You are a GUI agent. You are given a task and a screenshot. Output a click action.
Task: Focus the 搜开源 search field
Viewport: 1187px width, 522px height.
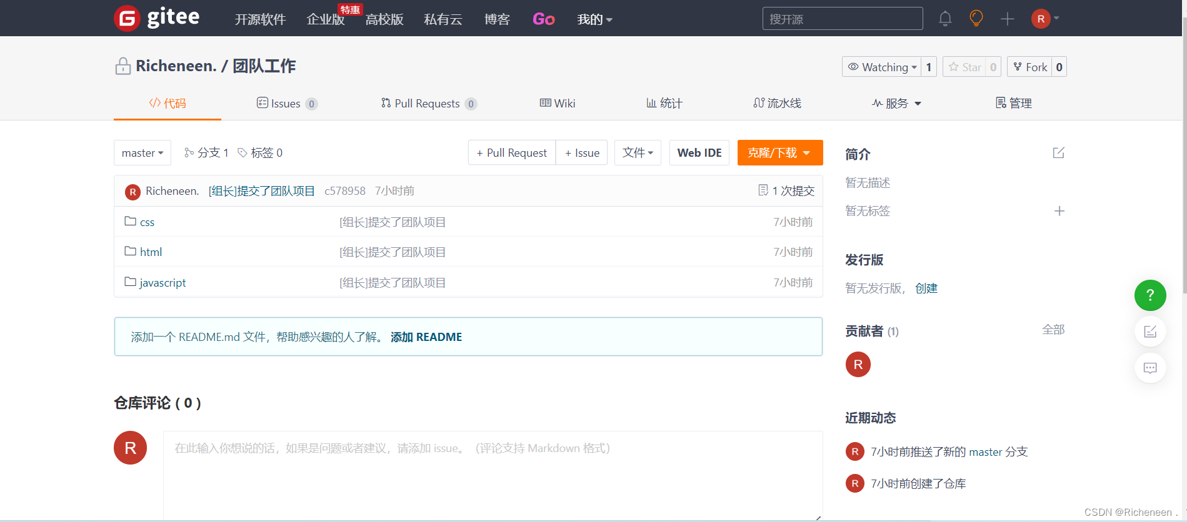pyautogui.click(x=843, y=19)
